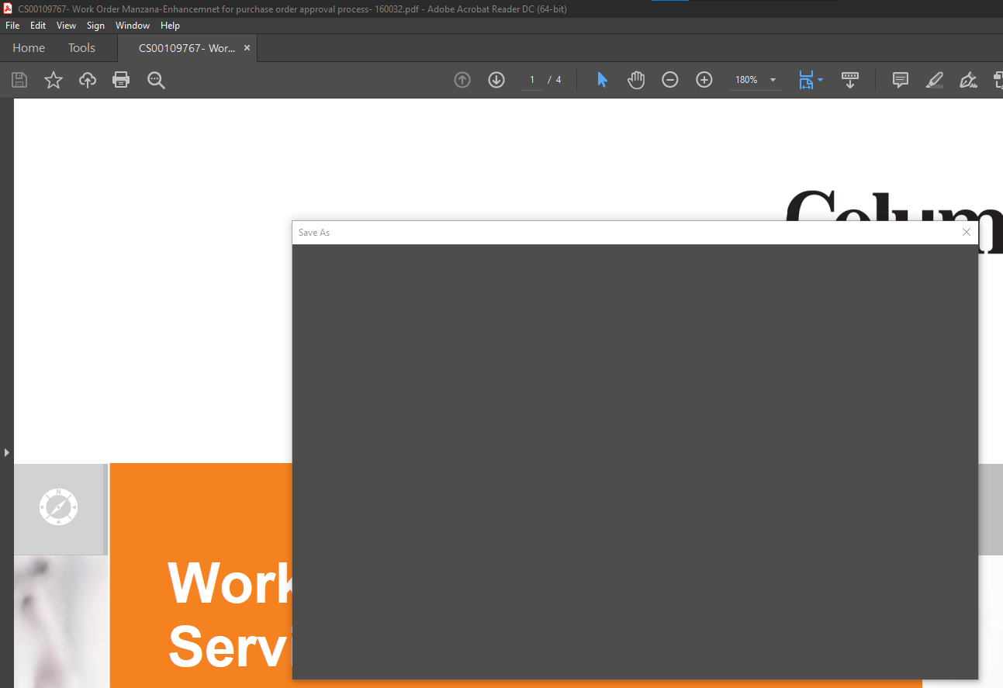Viewport: 1003px width, 688px height.
Task: Go to next page arrow
Action: [496, 80]
